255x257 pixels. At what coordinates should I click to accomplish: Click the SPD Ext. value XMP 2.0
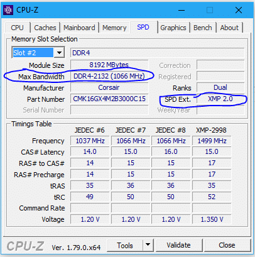pyautogui.click(x=220, y=99)
